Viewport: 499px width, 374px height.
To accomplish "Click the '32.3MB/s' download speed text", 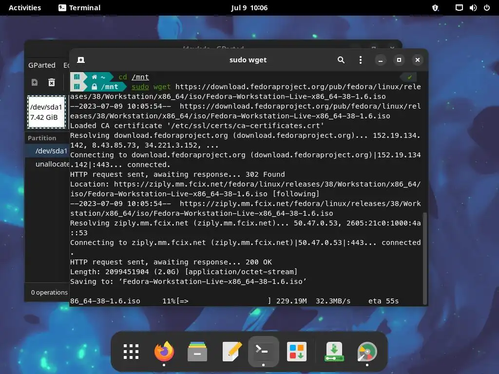I will point(333,301).
